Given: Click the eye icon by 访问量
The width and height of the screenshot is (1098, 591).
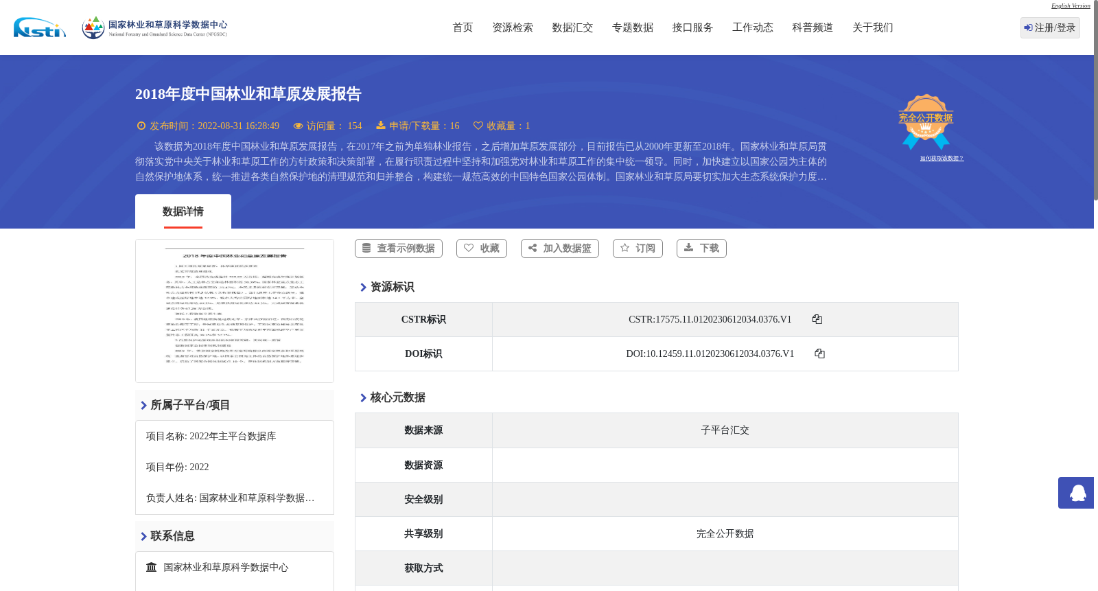Looking at the screenshot, I should (298, 126).
